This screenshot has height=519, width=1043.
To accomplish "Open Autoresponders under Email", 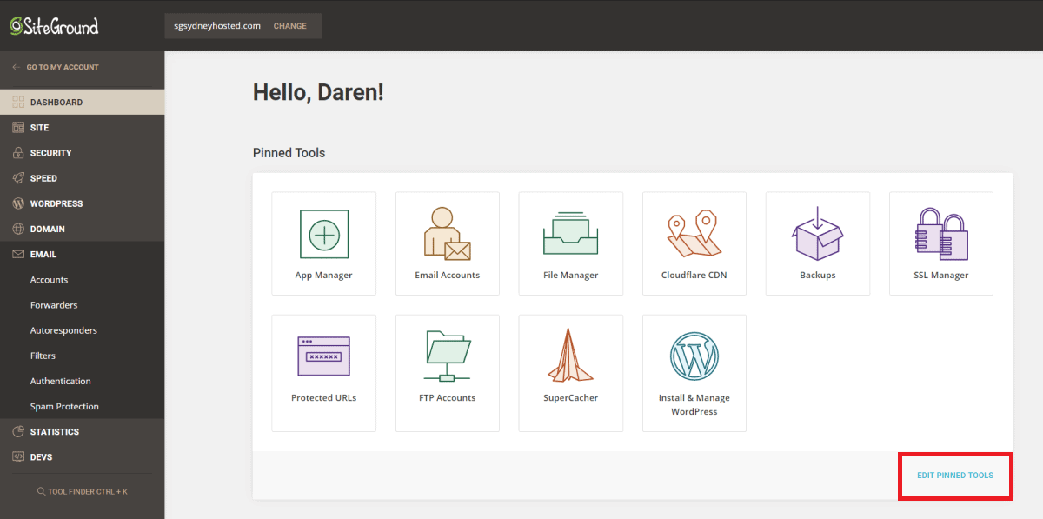I will click(x=63, y=330).
